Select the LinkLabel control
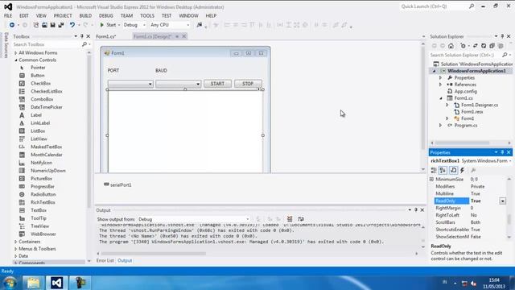Image resolution: width=515 pixels, height=290 pixels. click(40, 123)
